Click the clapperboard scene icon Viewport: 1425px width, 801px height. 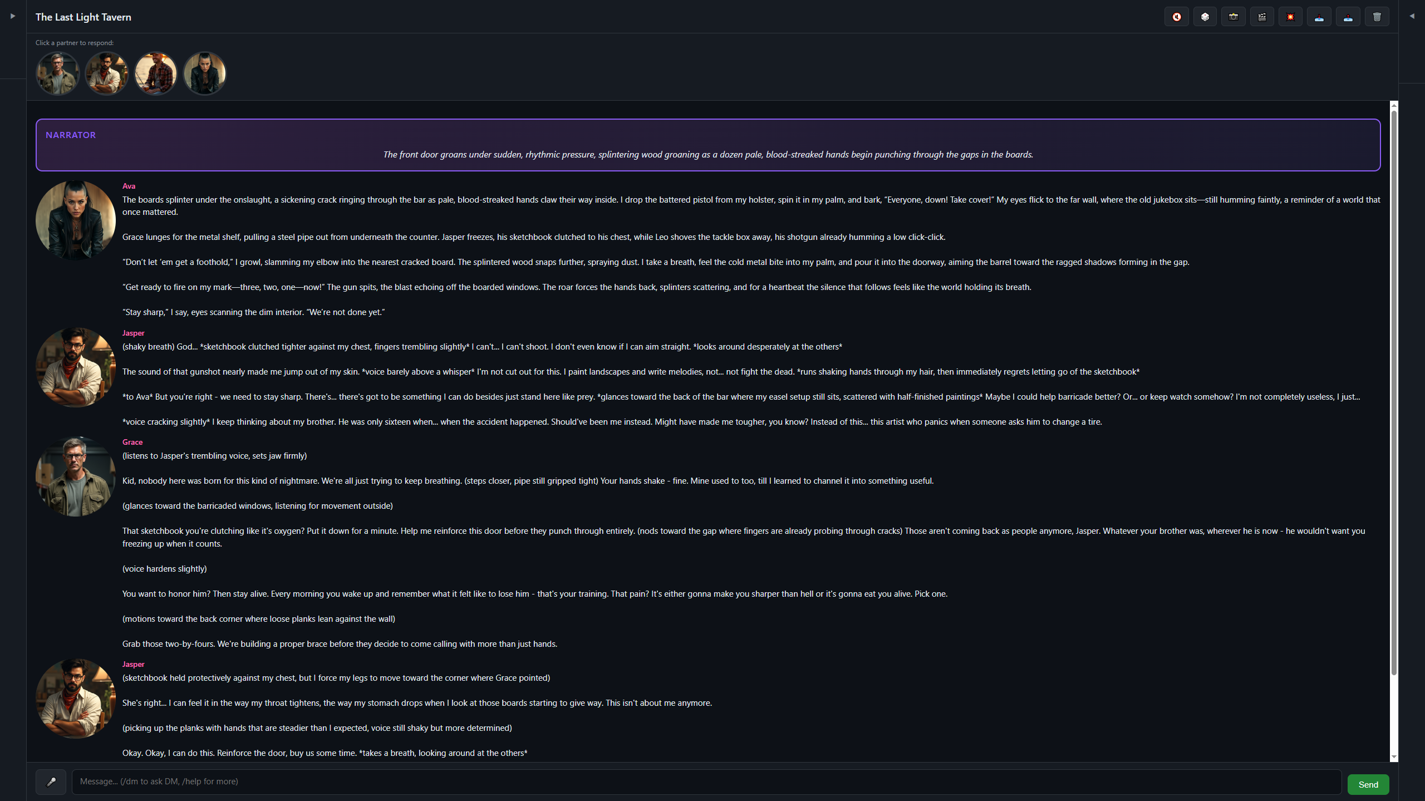pyautogui.click(x=1262, y=17)
